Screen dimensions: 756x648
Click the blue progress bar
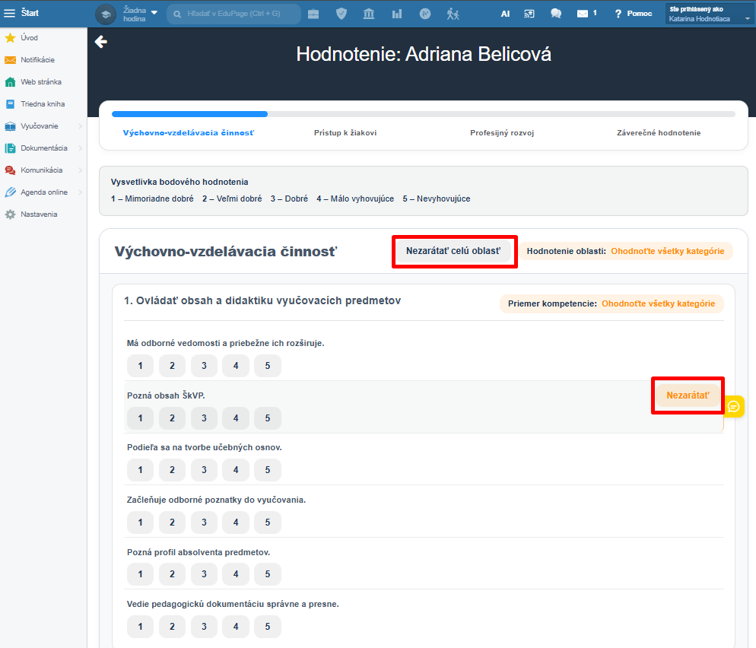189,114
